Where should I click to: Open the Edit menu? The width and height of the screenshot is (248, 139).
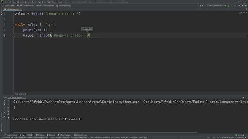tap(10, 2)
